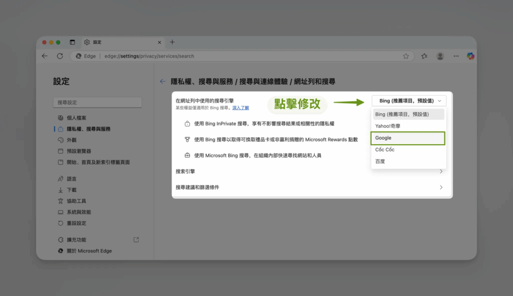Click the 深入了解 link
This screenshot has width=513, height=296.
click(240, 108)
